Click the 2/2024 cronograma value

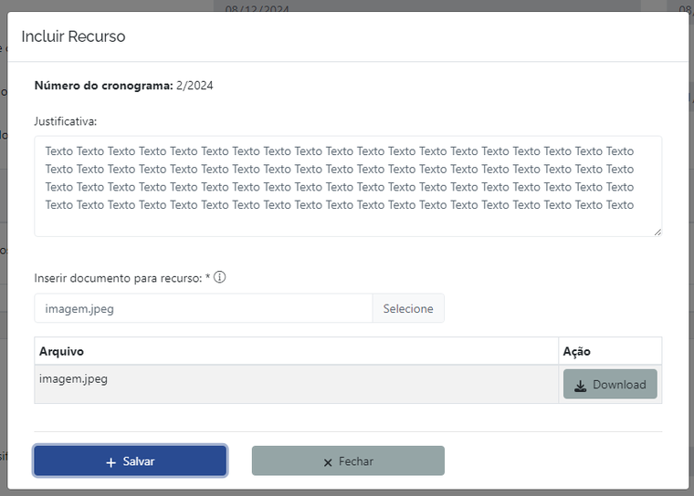(x=195, y=86)
